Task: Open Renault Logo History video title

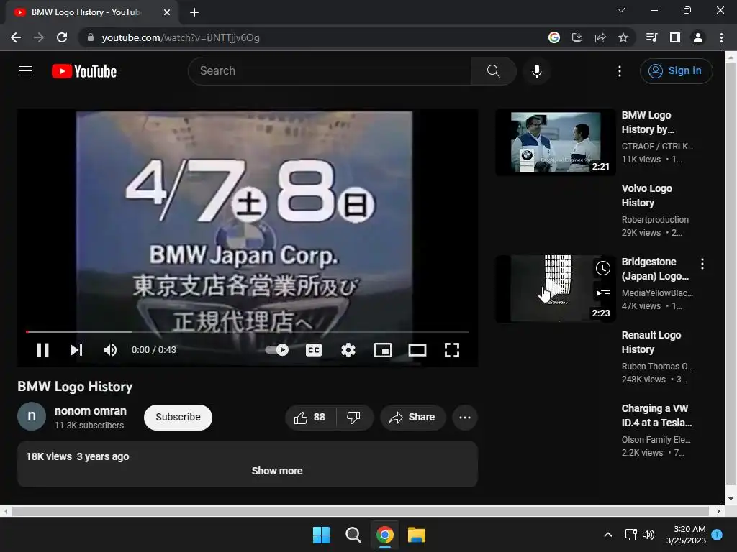Action: click(651, 342)
